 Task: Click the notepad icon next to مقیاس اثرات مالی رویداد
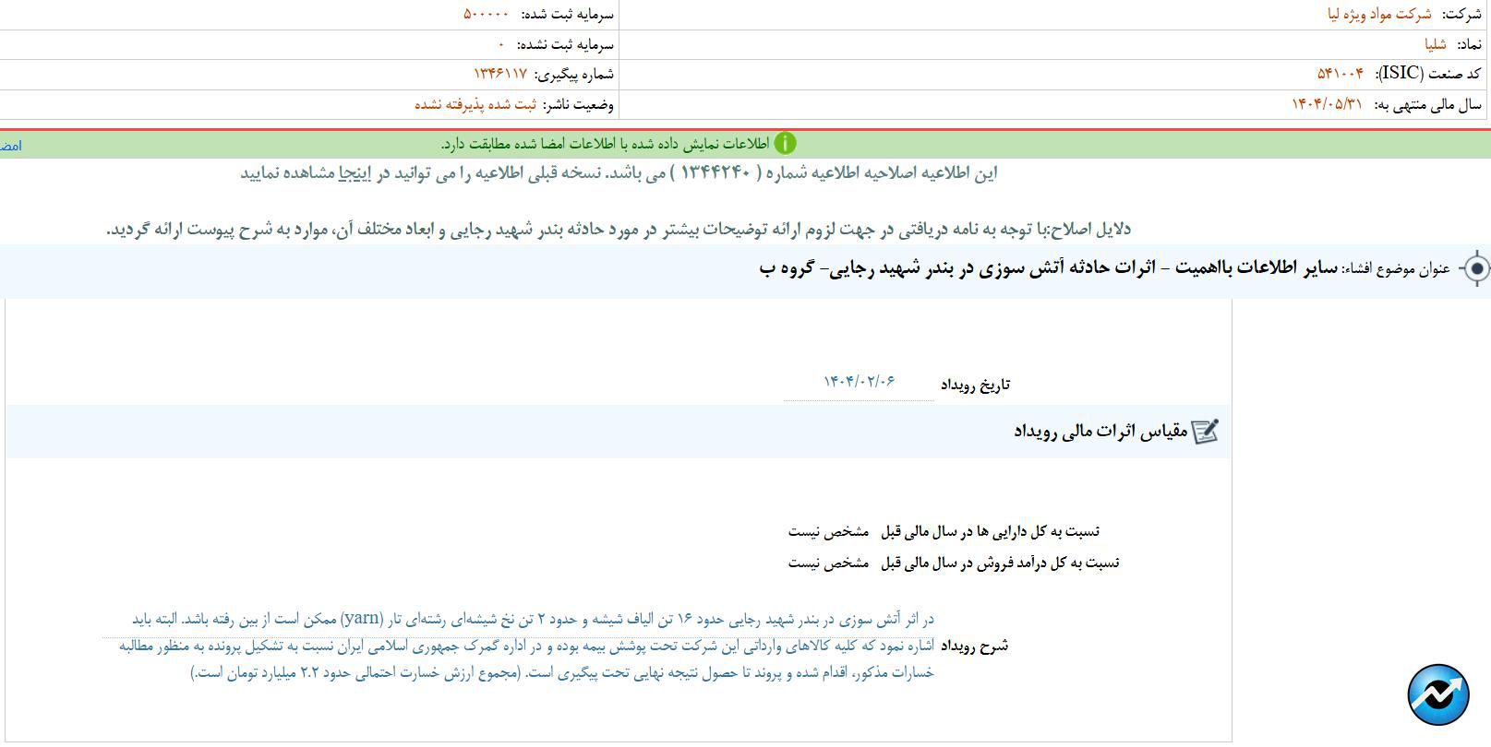(1206, 432)
